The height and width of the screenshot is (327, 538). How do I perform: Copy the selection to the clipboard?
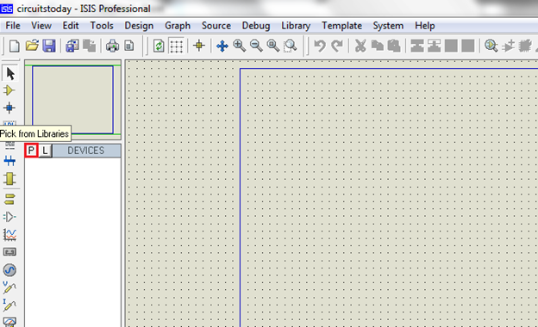pyautogui.click(x=378, y=46)
